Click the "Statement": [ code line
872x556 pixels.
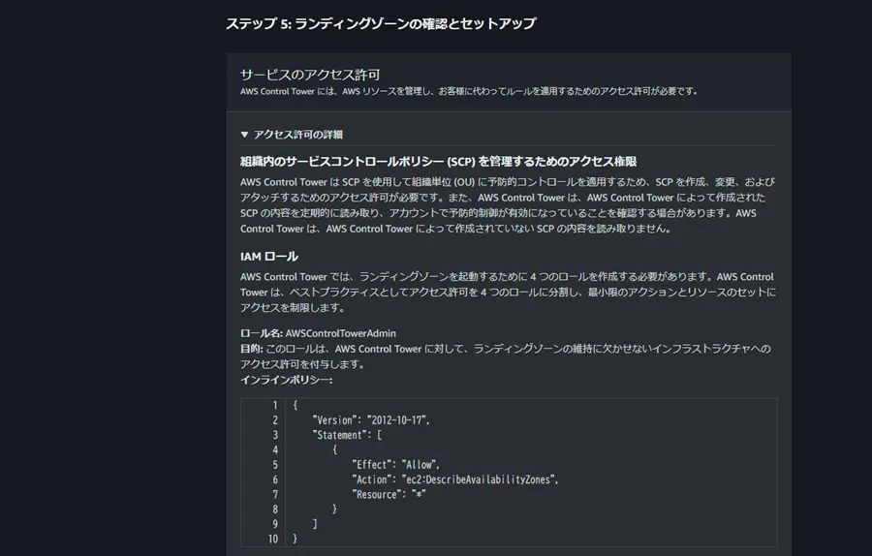[x=347, y=435]
